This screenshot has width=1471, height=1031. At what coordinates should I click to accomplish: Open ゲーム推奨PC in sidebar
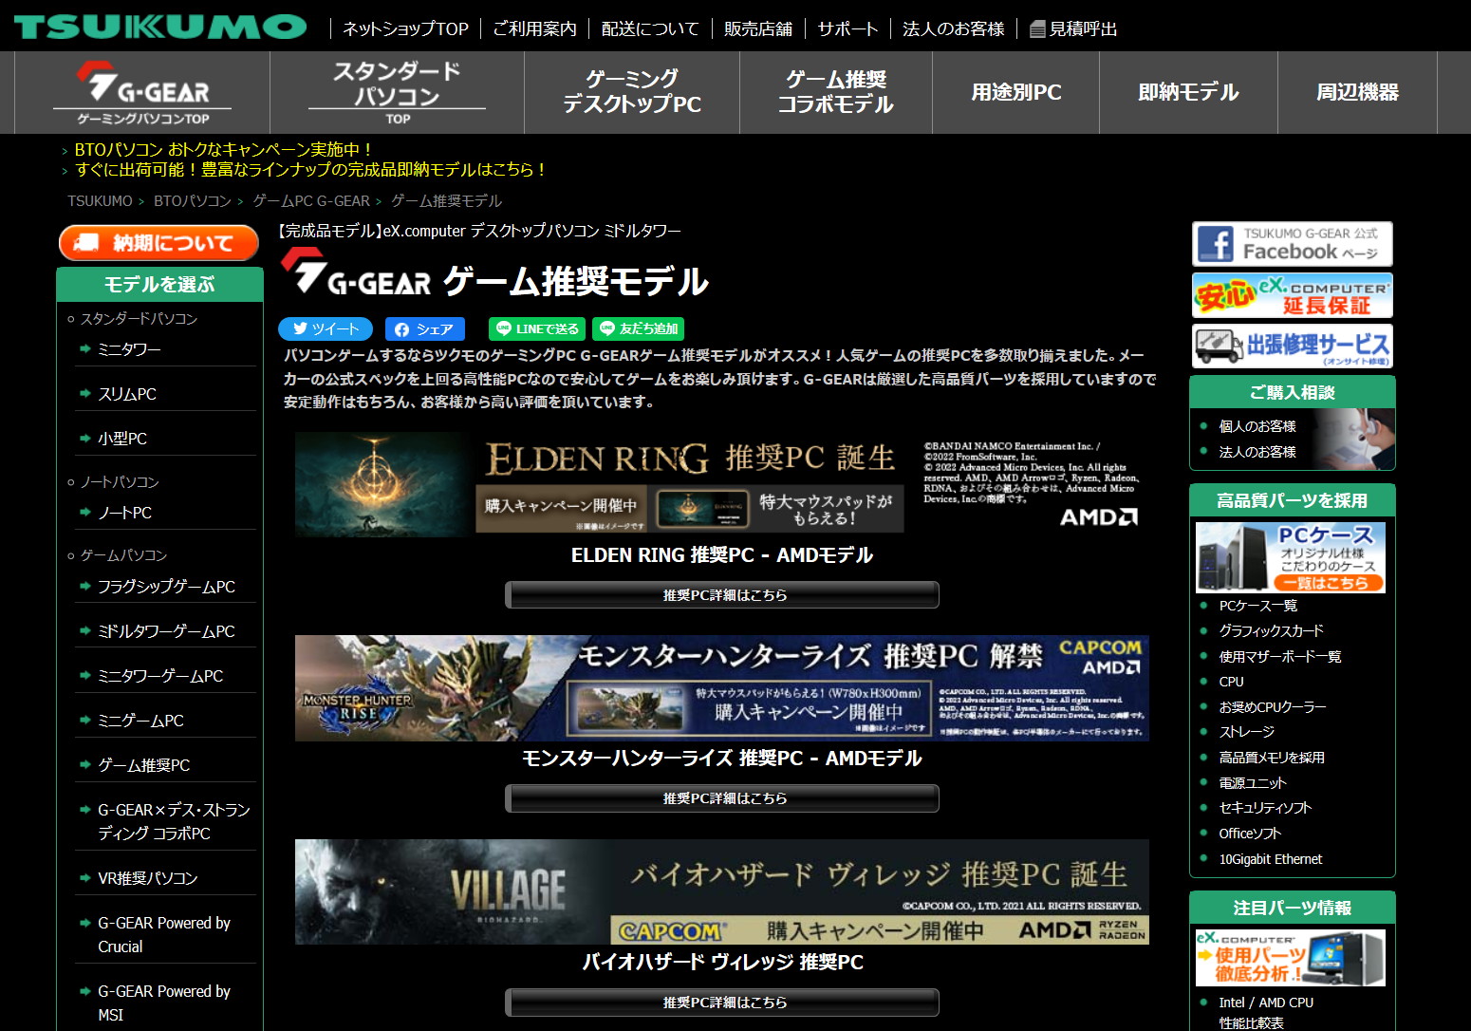pos(143,765)
